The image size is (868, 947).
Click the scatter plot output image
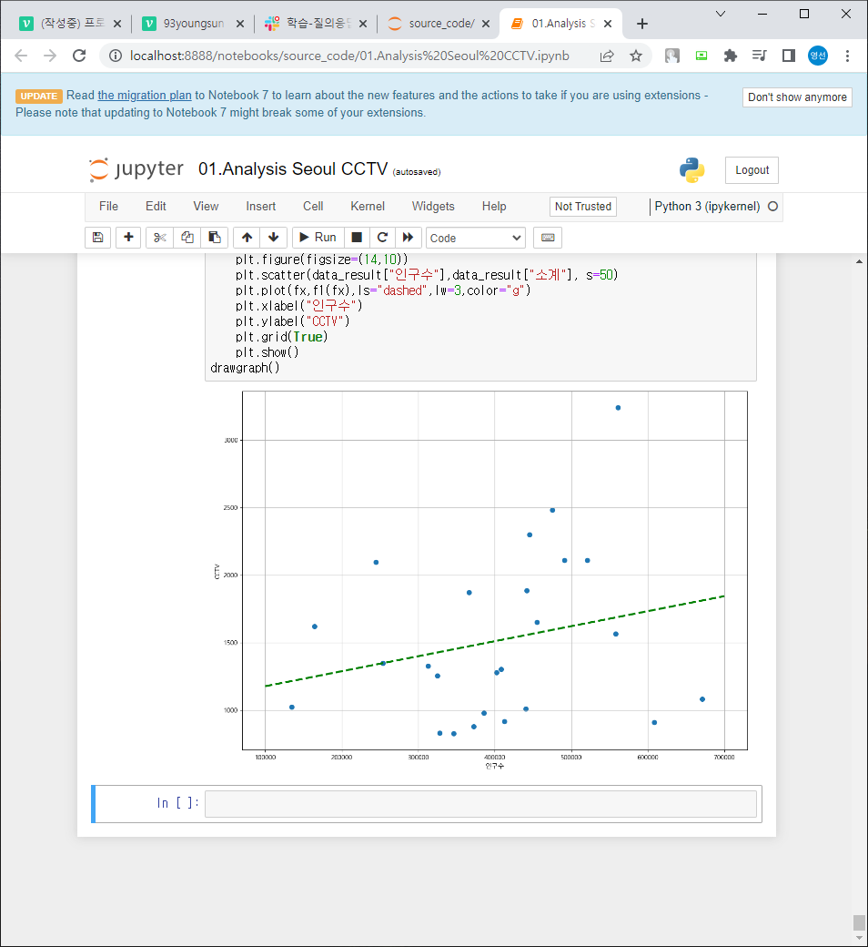(480, 580)
